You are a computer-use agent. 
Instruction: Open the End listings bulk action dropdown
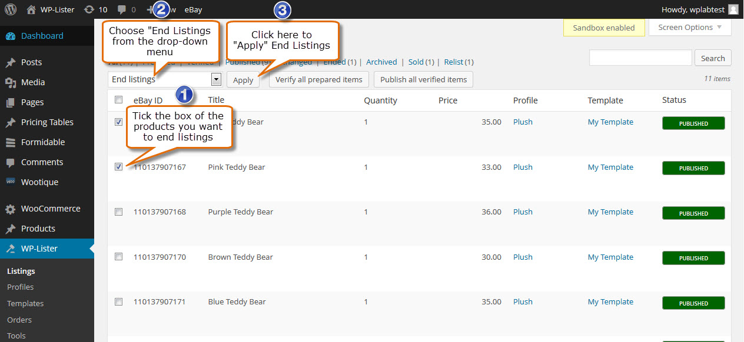pyautogui.click(x=165, y=79)
